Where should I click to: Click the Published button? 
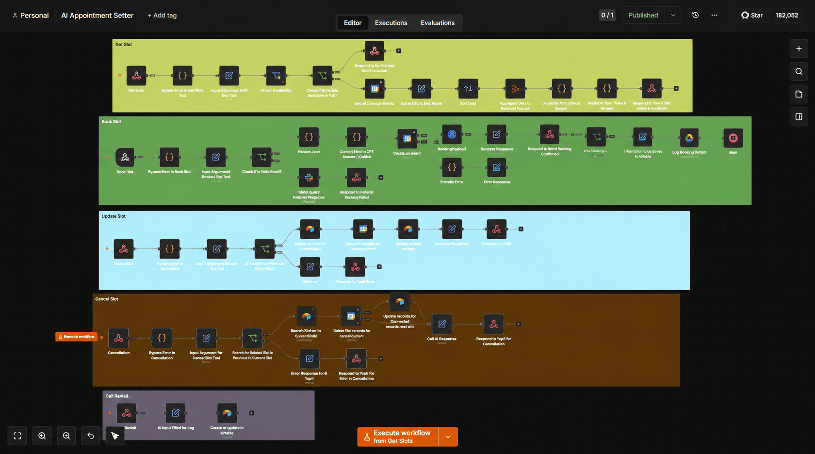643,15
